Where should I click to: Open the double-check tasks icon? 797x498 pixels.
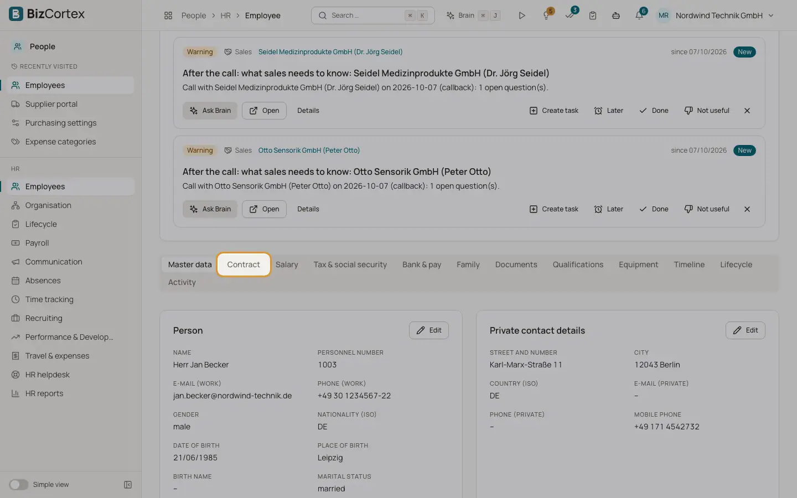coord(570,15)
